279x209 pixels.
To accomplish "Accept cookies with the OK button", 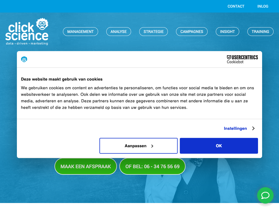I will [219, 146].
